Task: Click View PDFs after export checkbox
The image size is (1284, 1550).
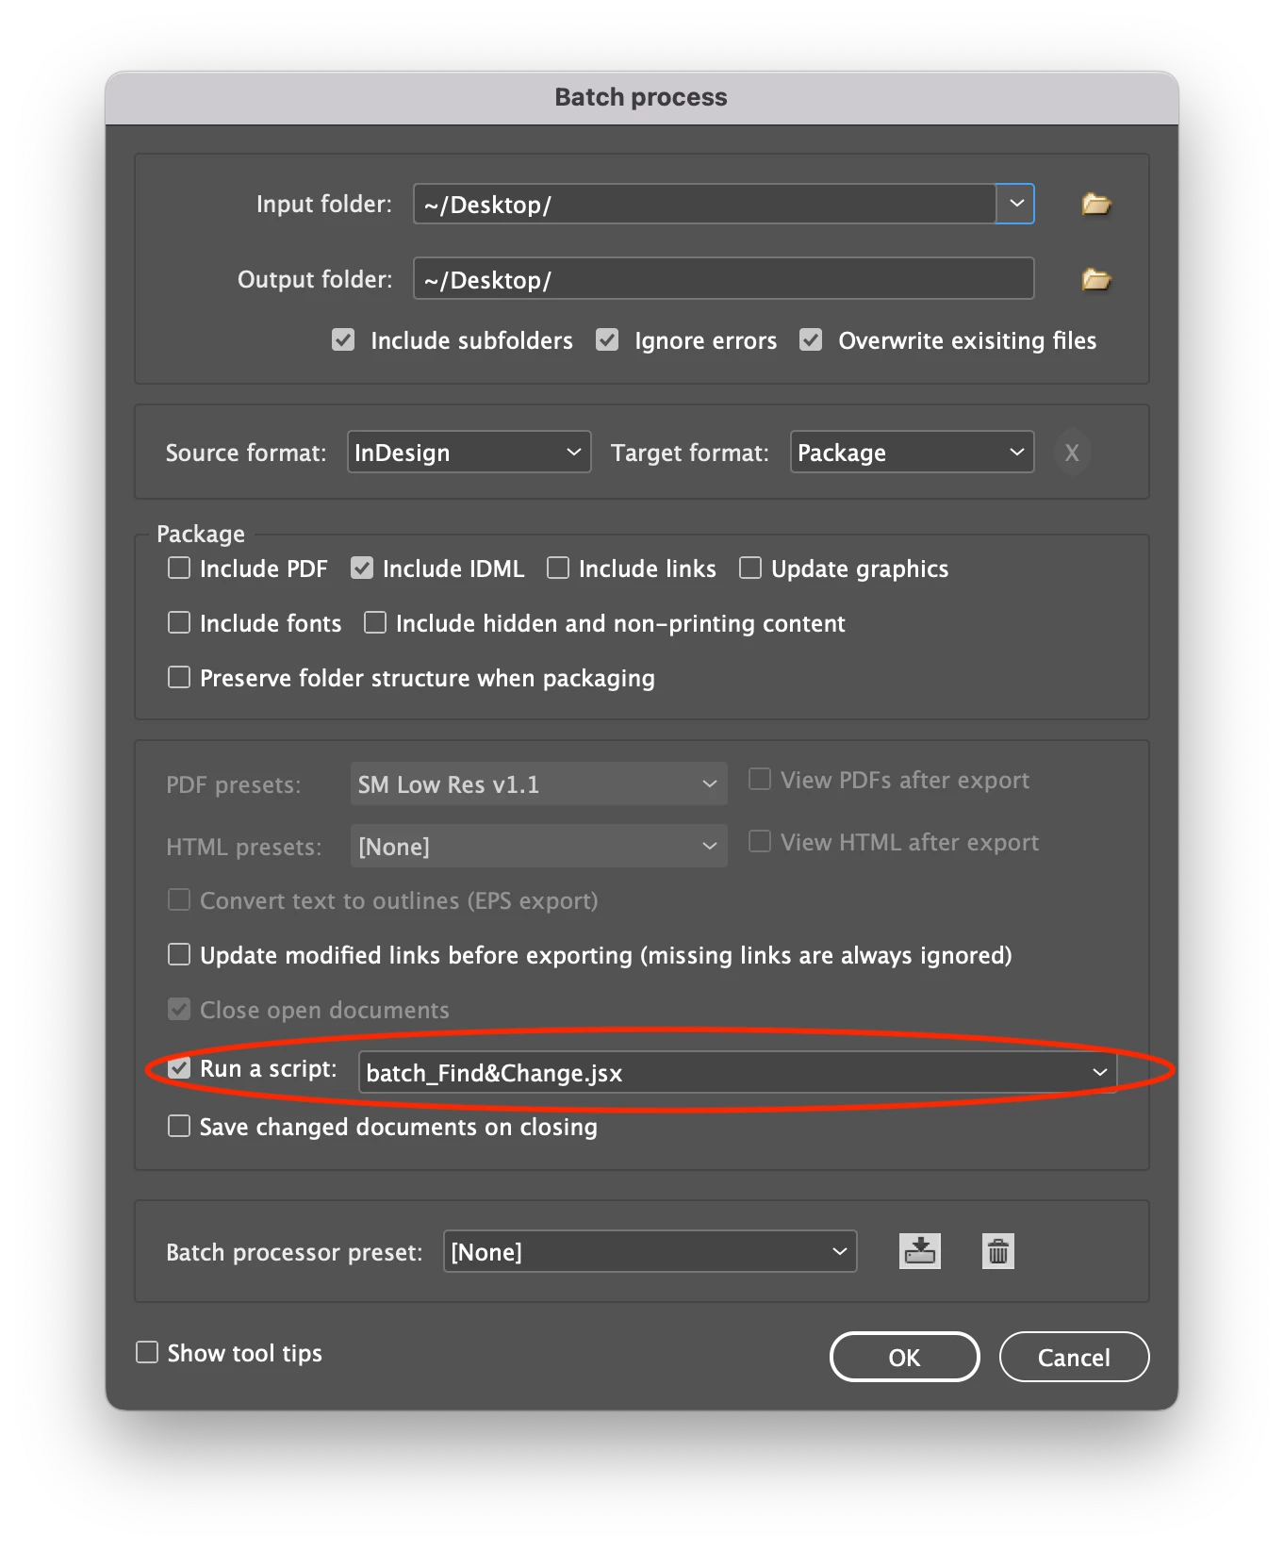Action: [760, 779]
